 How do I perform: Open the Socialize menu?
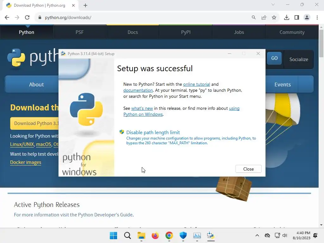299,59
